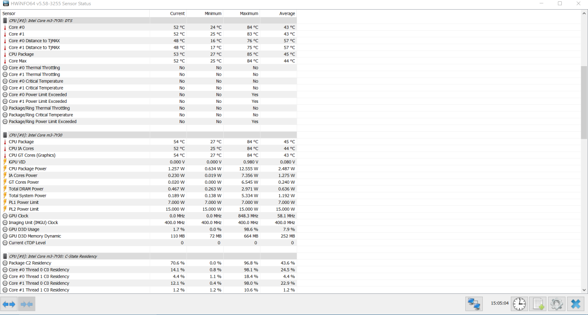Select Core #0 Thread 1 C0 Residency row
The image size is (588, 315).
point(148,276)
